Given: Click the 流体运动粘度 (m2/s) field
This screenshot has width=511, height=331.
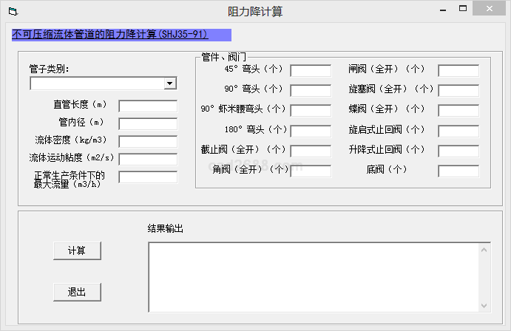Looking at the screenshot, I should pos(148,160).
